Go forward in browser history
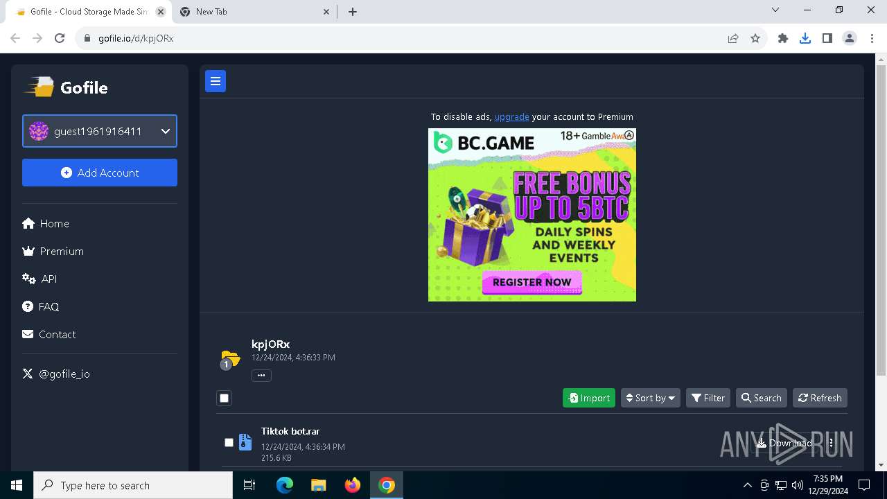 [x=37, y=38]
